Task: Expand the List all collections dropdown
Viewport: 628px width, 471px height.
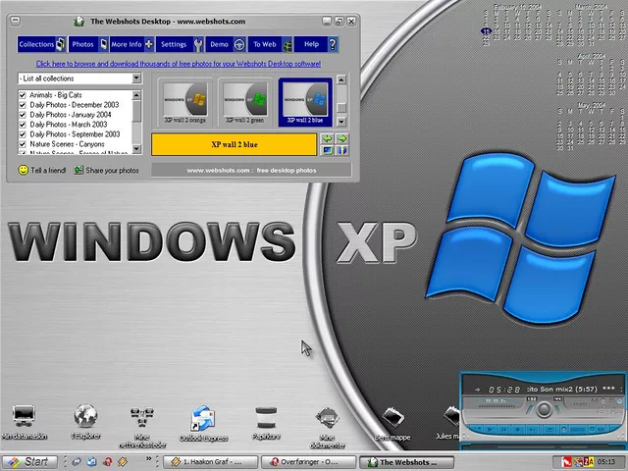Action: click(136, 78)
